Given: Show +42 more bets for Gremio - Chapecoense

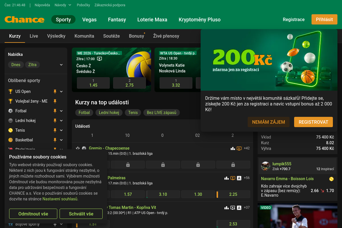Looking at the screenshot, I should pos(247,148).
